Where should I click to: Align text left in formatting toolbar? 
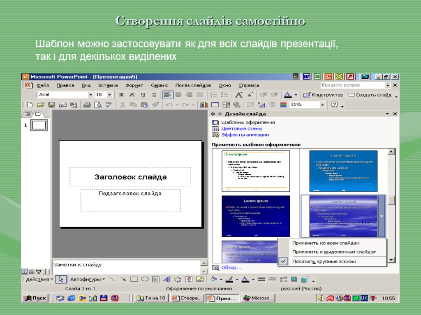(167, 95)
